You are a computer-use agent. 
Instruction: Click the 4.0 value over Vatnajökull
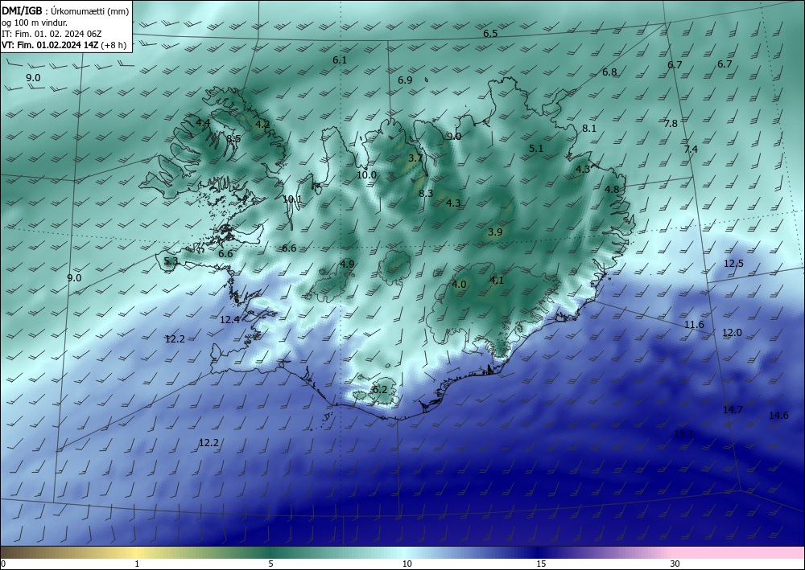click(x=459, y=284)
